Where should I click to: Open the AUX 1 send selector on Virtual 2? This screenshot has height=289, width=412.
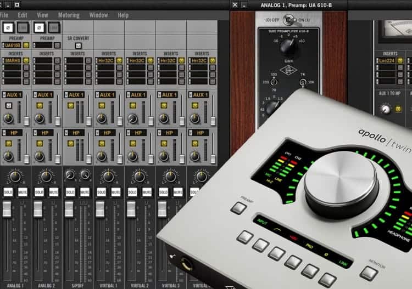(136, 95)
